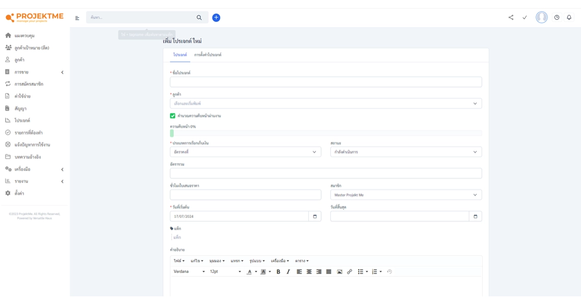Open สัญญา contracts in sidebar
This screenshot has width=581, height=304.
(20, 108)
